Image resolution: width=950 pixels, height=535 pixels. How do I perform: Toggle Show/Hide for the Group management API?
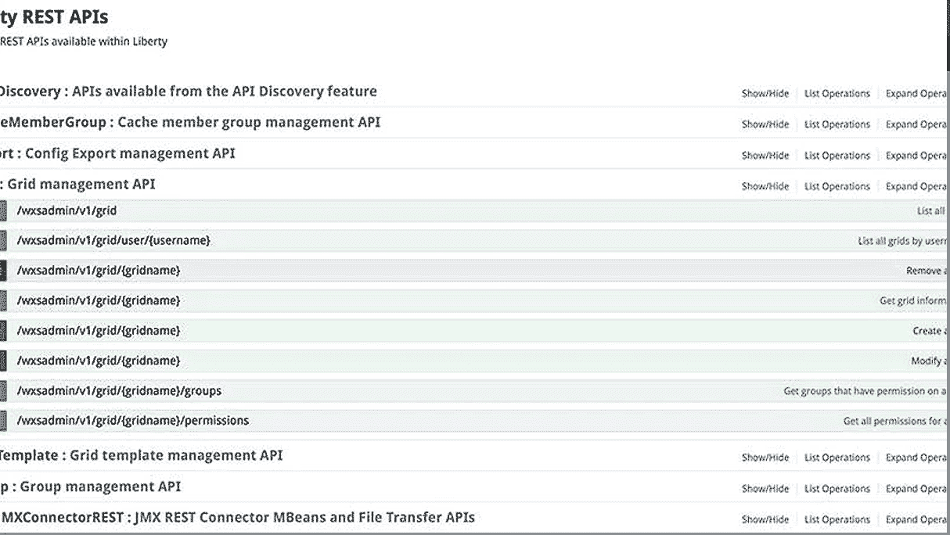coord(765,488)
